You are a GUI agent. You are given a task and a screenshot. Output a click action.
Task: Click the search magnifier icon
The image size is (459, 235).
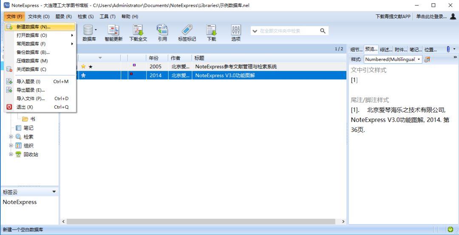[x=323, y=31]
